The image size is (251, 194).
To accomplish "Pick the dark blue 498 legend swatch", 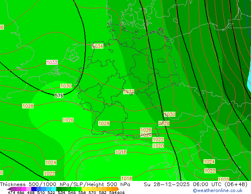I will [34, 189].
